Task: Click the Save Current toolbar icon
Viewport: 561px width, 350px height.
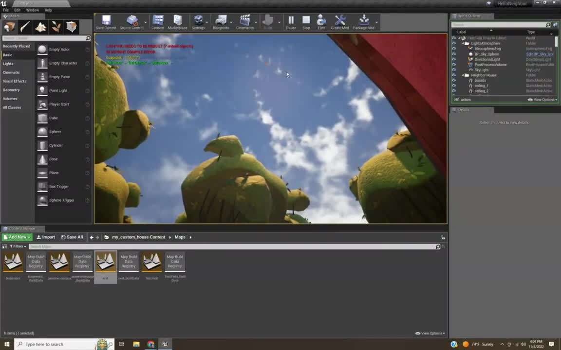Action: tap(106, 22)
